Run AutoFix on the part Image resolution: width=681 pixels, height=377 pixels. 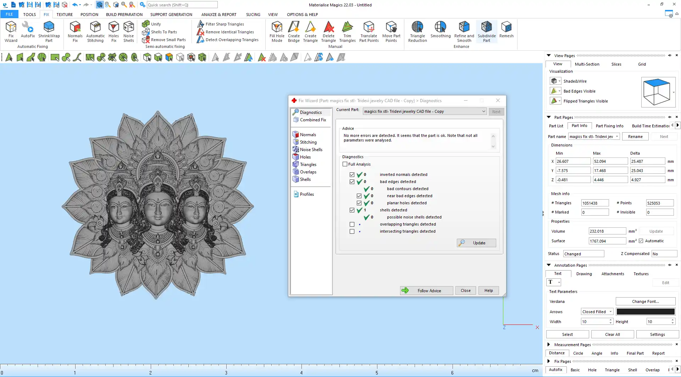pos(28,29)
